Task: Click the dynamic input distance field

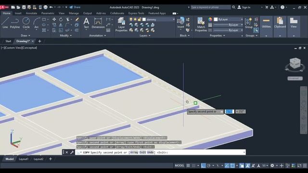Action: (x=229, y=111)
